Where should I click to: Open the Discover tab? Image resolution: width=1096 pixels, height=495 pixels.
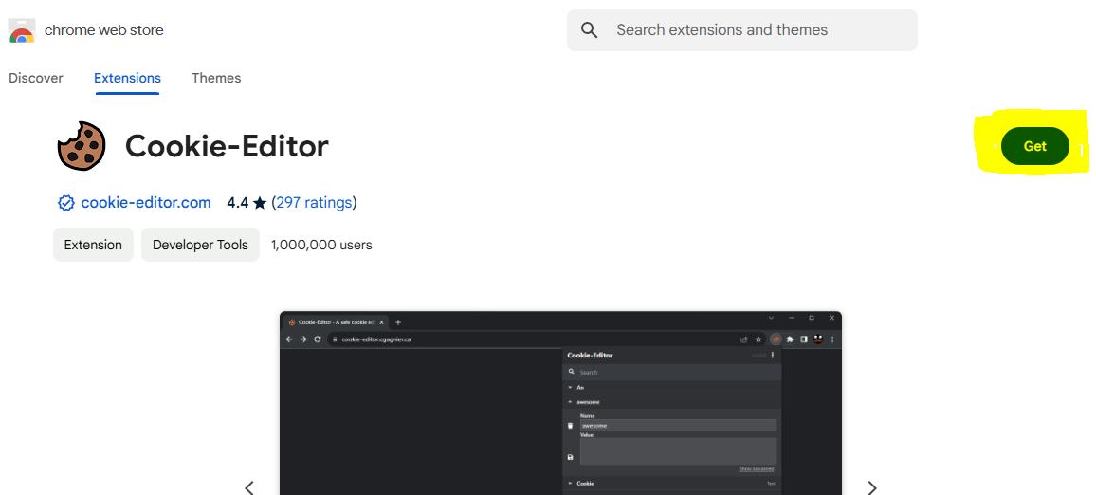tap(36, 78)
